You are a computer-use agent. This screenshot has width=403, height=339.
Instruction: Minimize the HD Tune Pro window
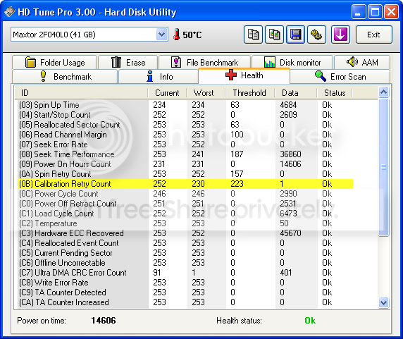pos(359,12)
